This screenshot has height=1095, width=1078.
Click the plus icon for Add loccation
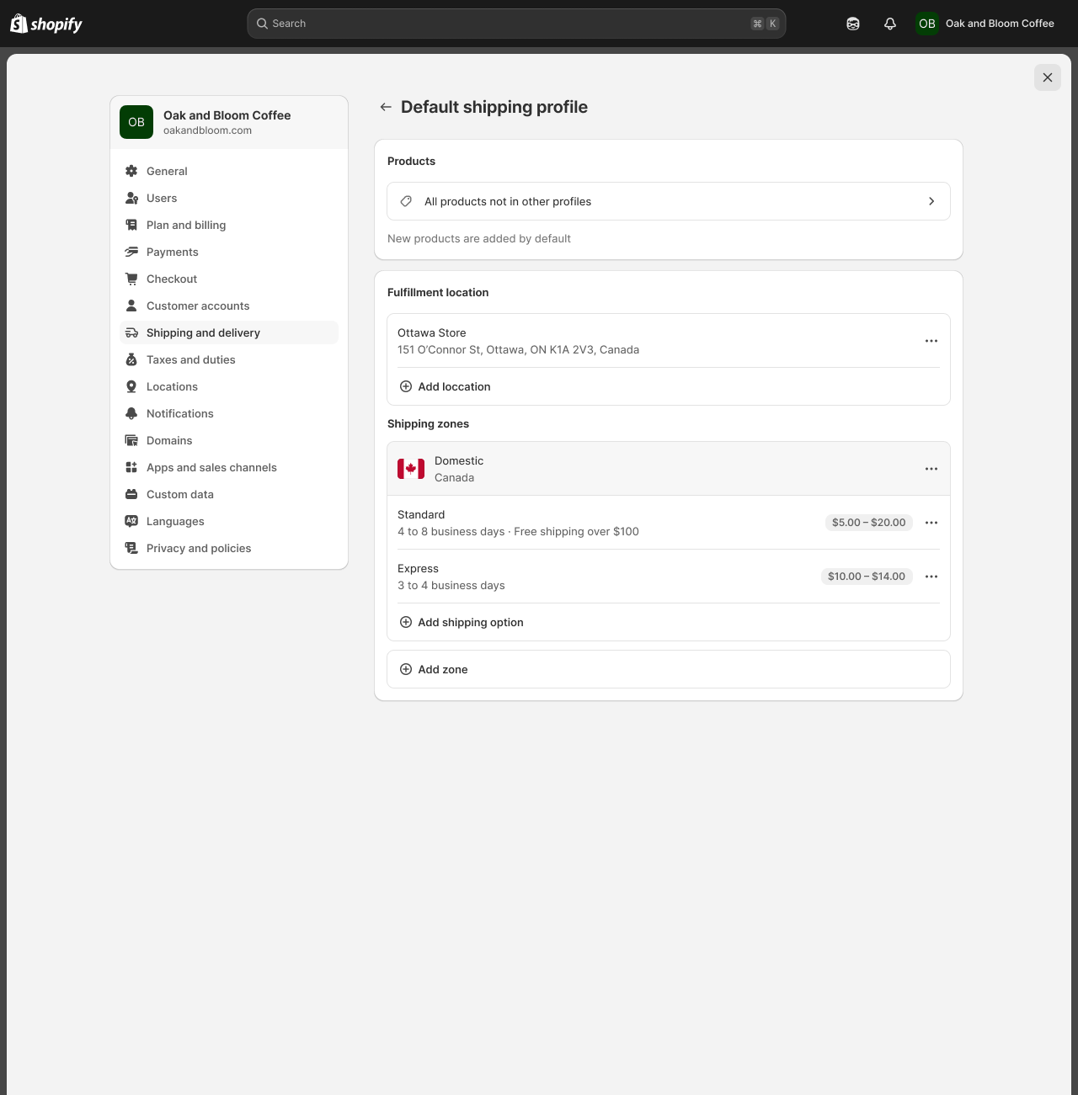pyautogui.click(x=406, y=386)
